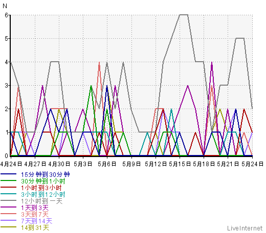Click the 4月24日 date axis label
Screen dimensions: 266x233
pos(11,164)
